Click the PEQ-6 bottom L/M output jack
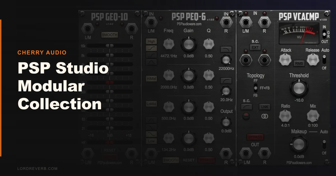 coord(151,154)
